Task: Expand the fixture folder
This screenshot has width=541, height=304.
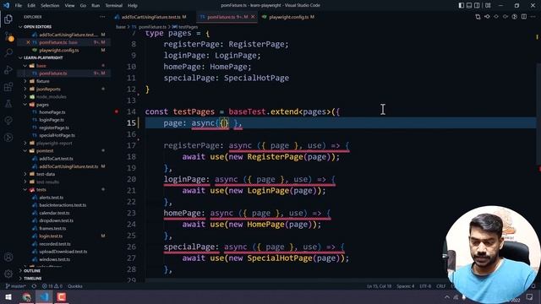Action: point(43,81)
